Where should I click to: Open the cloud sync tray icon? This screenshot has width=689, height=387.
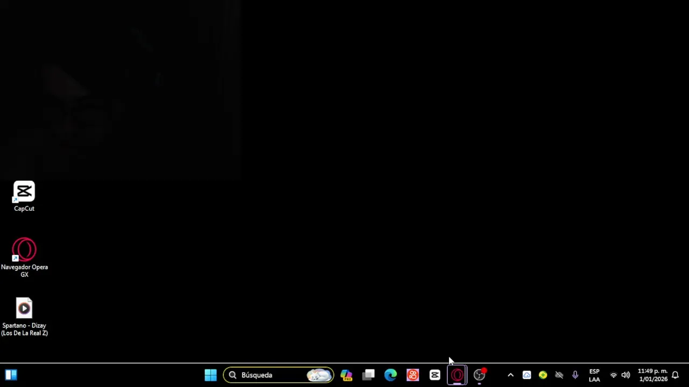coord(526,375)
